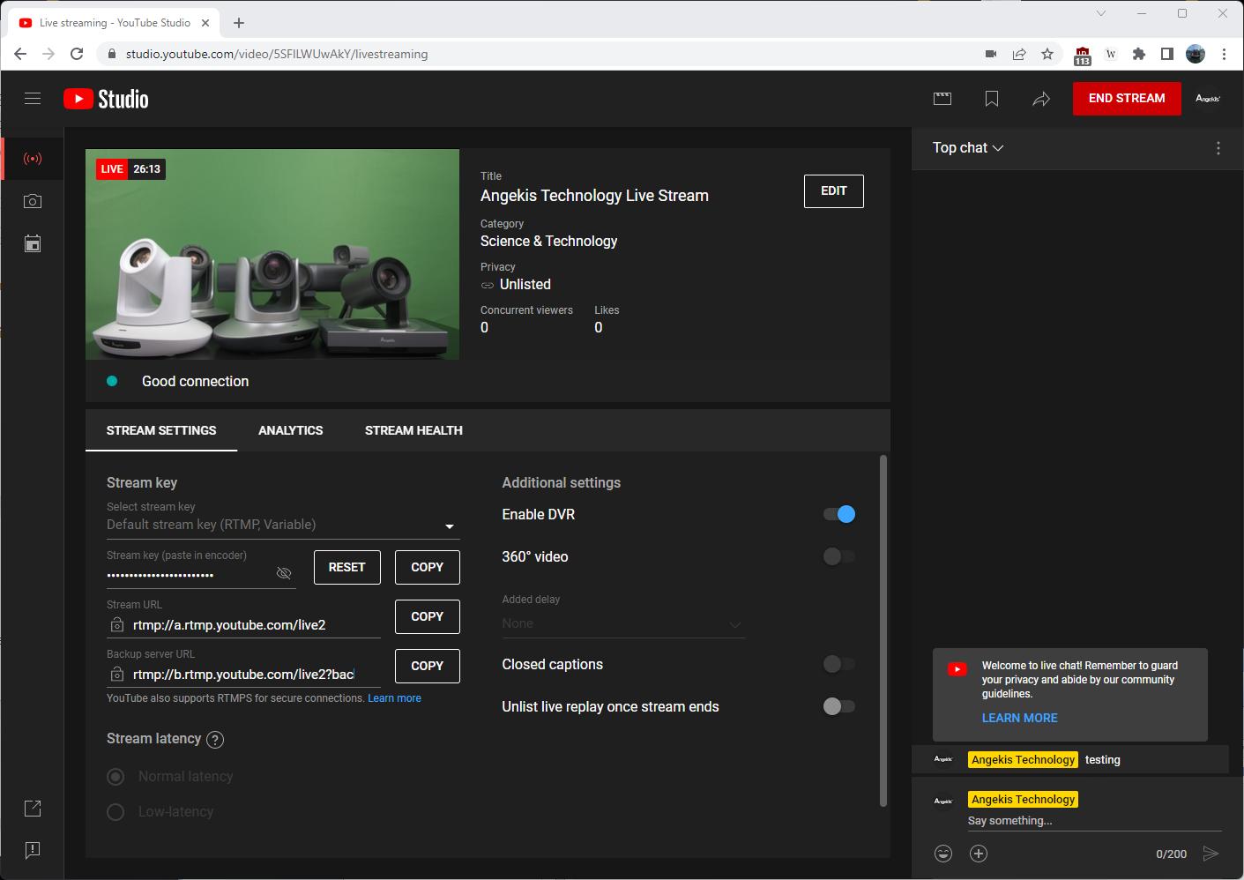
Task: Click the create clip icon in top bar
Action: (x=942, y=99)
